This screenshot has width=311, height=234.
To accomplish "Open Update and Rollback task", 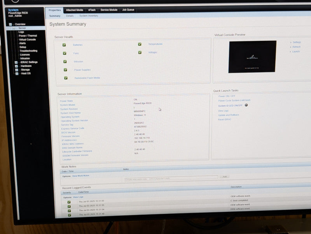I will pos(228,115).
